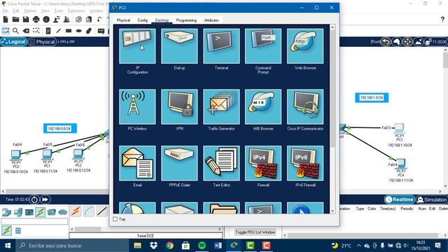Open the Programming tab in PC3
This screenshot has width=448, height=252.
pos(186,20)
